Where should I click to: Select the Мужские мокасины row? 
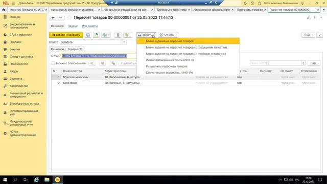(x=185, y=77)
